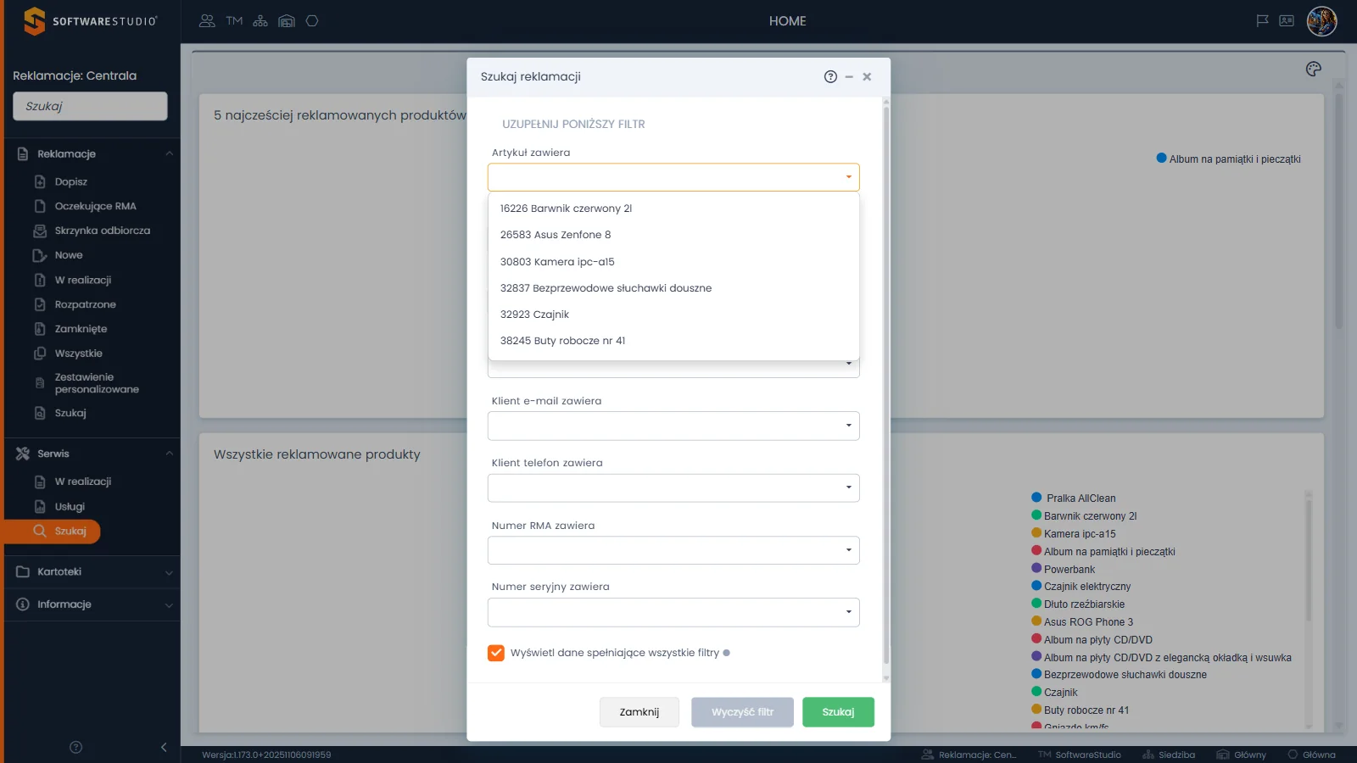Click the sidebar help question icon
The width and height of the screenshot is (1357, 763).
(x=75, y=747)
